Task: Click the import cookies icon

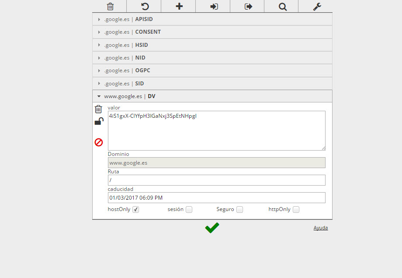Action: pyautogui.click(x=214, y=7)
